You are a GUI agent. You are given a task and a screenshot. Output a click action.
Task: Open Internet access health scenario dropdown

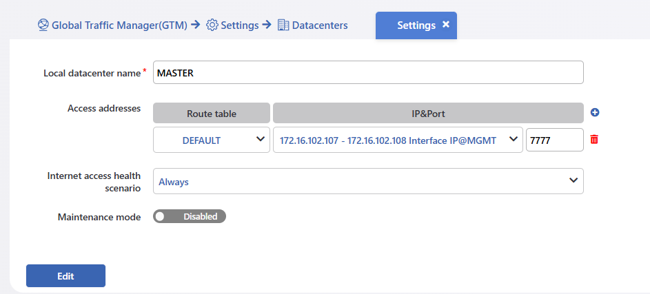click(368, 181)
